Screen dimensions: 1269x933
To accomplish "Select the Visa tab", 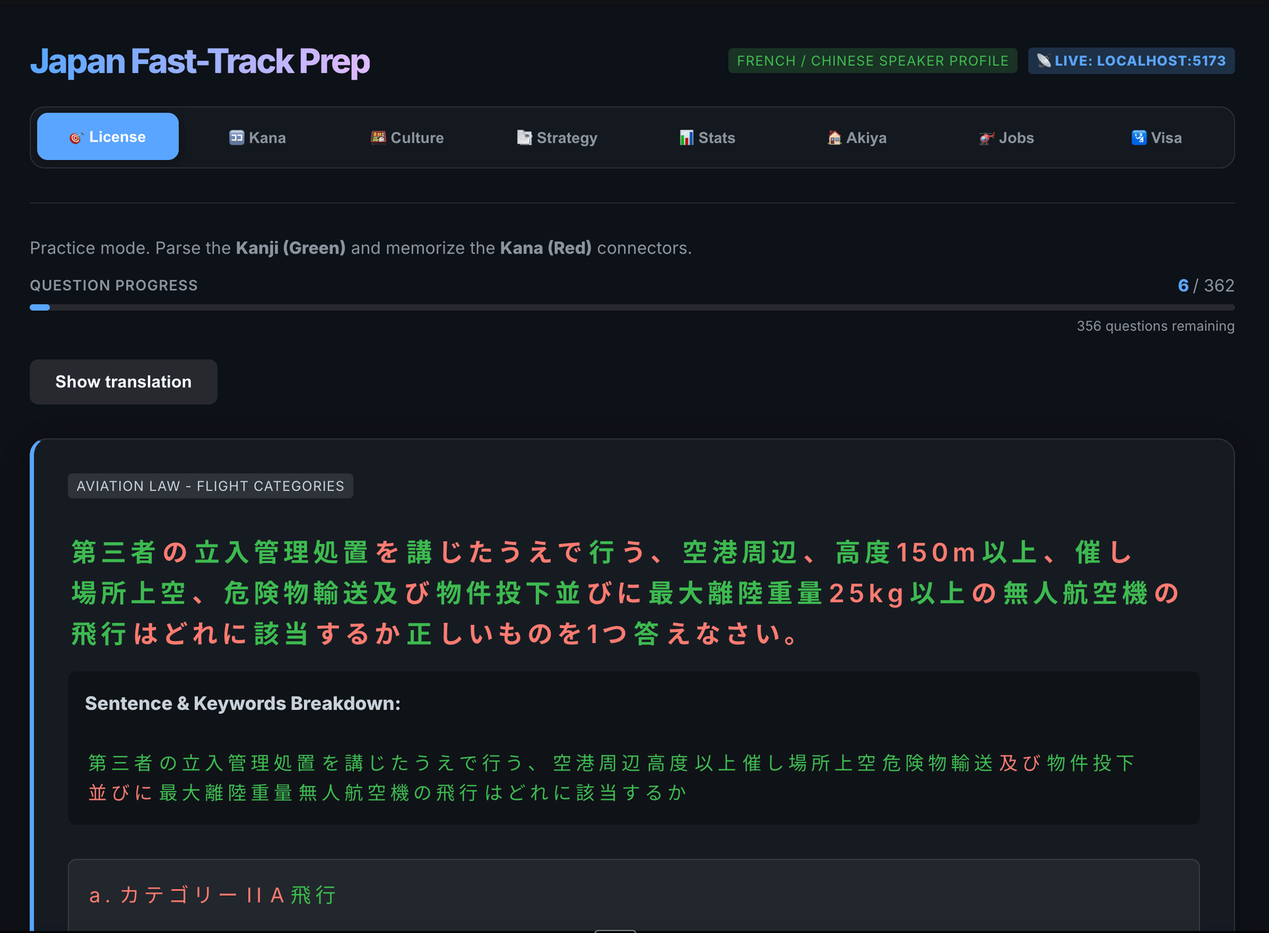I will pyautogui.click(x=1156, y=137).
